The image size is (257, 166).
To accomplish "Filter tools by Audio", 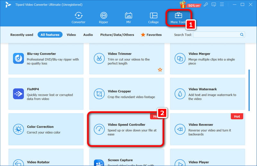I will [88, 35].
